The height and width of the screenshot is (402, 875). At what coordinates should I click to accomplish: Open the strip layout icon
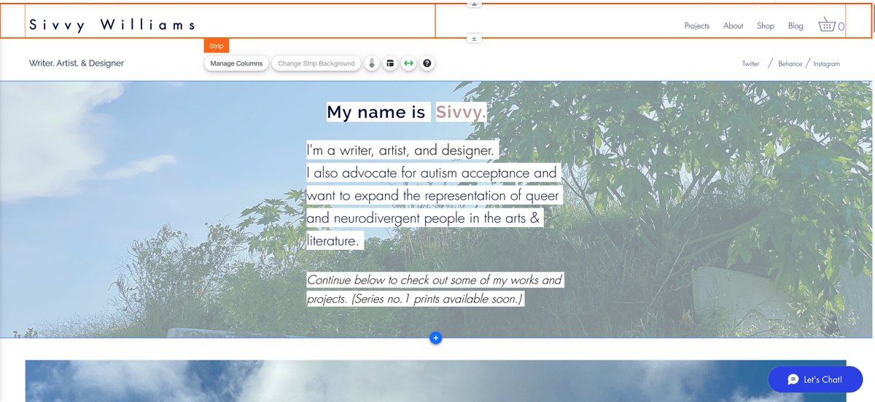point(390,63)
